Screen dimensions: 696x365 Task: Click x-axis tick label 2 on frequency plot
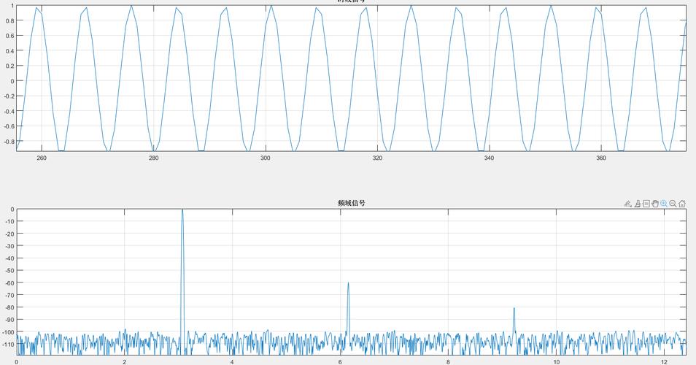(125, 362)
